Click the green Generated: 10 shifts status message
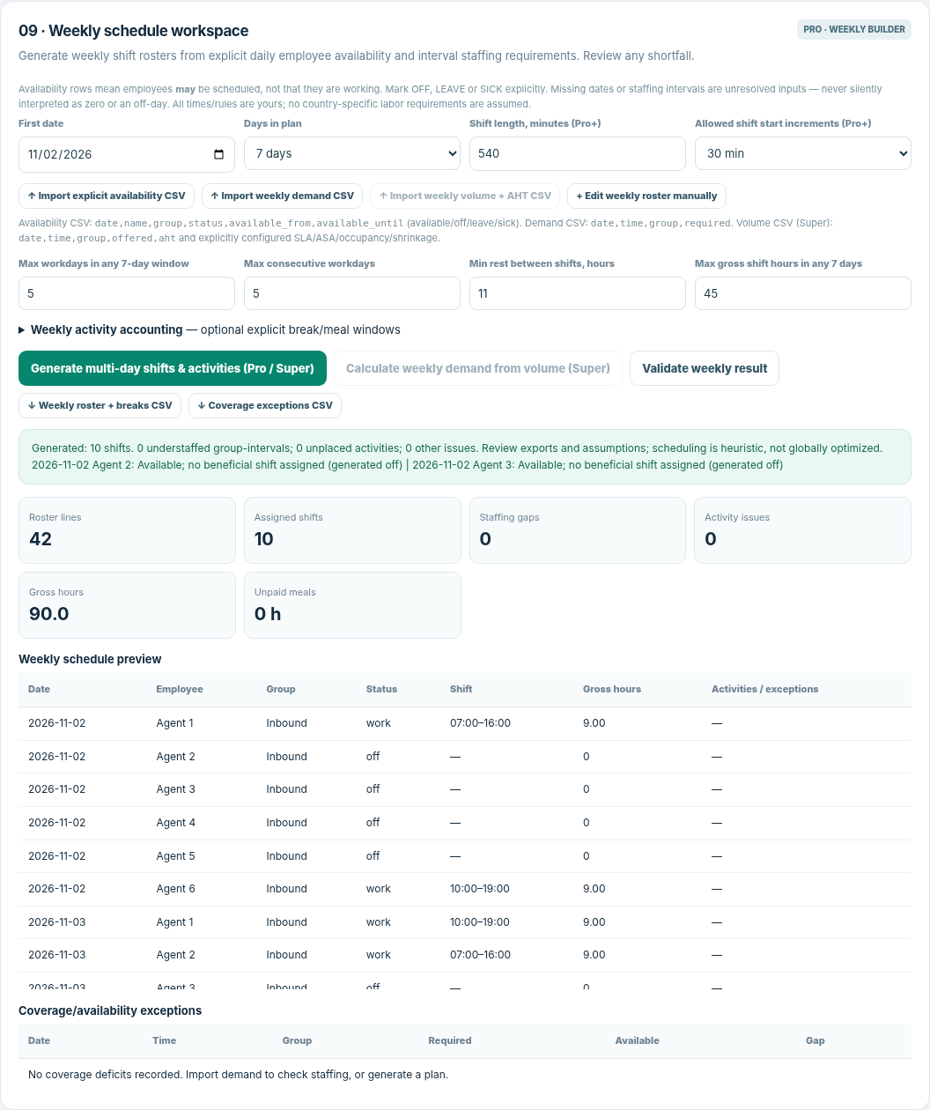930x1110 pixels. [465, 456]
